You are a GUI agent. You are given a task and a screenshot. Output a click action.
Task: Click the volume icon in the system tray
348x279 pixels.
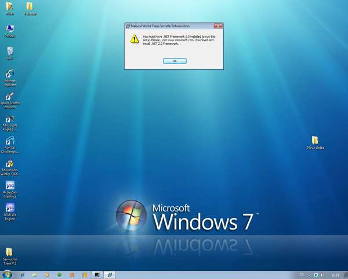pos(322,275)
